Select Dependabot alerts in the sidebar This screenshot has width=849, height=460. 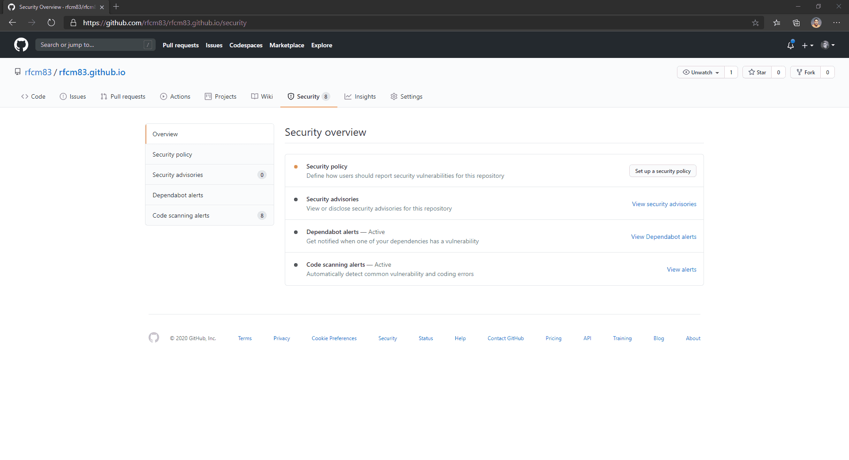coord(210,195)
